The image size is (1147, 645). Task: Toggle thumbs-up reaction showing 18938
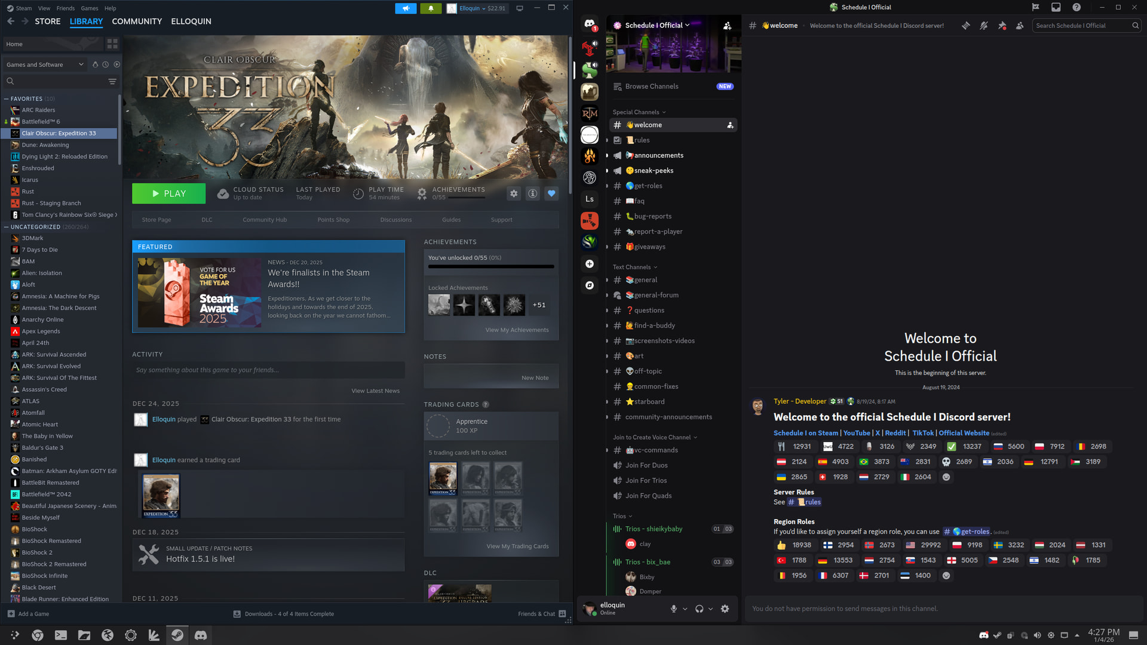795,545
